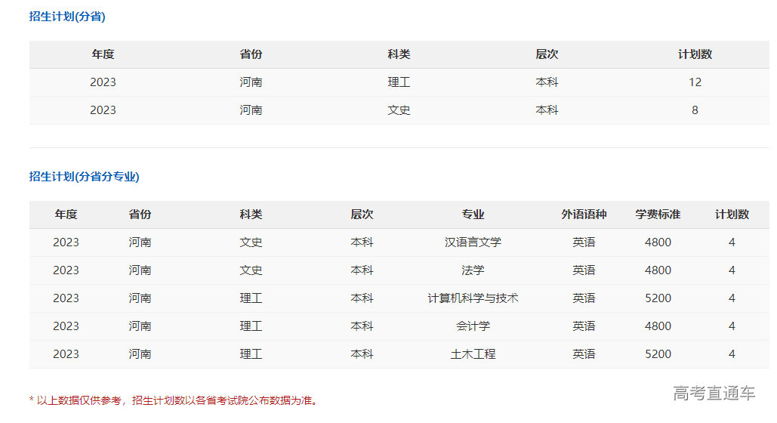
Task: Click the 汉语言文学 major cell
Action: click(473, 242)
